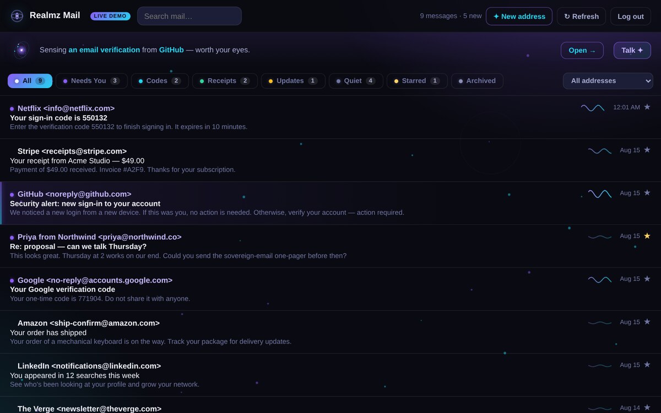The width and height of the screenshot is (661, 413).
Task: Refresh the inbox
Action: pos(581,17)
